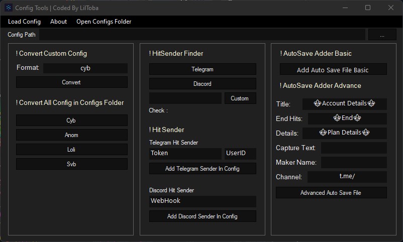Screen dimensions: 403x242
Task: Click the Config Tools app icon in title bar
Action: tap(9, 8)
